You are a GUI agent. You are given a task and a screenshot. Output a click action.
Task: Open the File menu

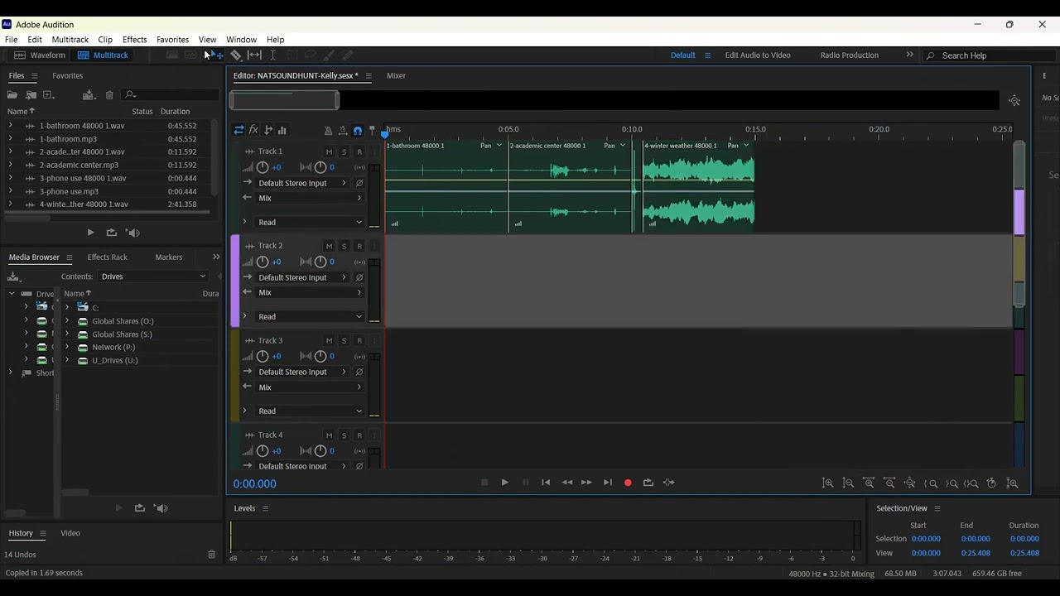point(12,40)
